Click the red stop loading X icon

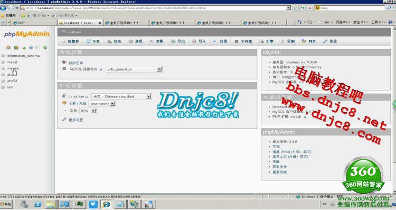click(309, 8)
